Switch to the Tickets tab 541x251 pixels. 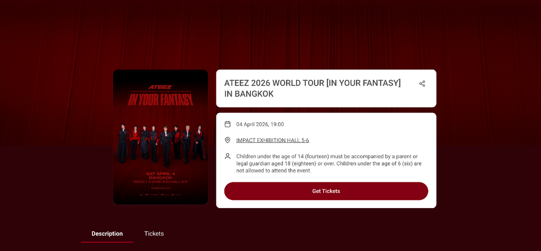pyautogui.click(x=154, y=233)
